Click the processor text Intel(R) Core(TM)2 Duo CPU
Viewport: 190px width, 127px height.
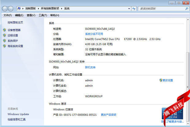(103, 39)
